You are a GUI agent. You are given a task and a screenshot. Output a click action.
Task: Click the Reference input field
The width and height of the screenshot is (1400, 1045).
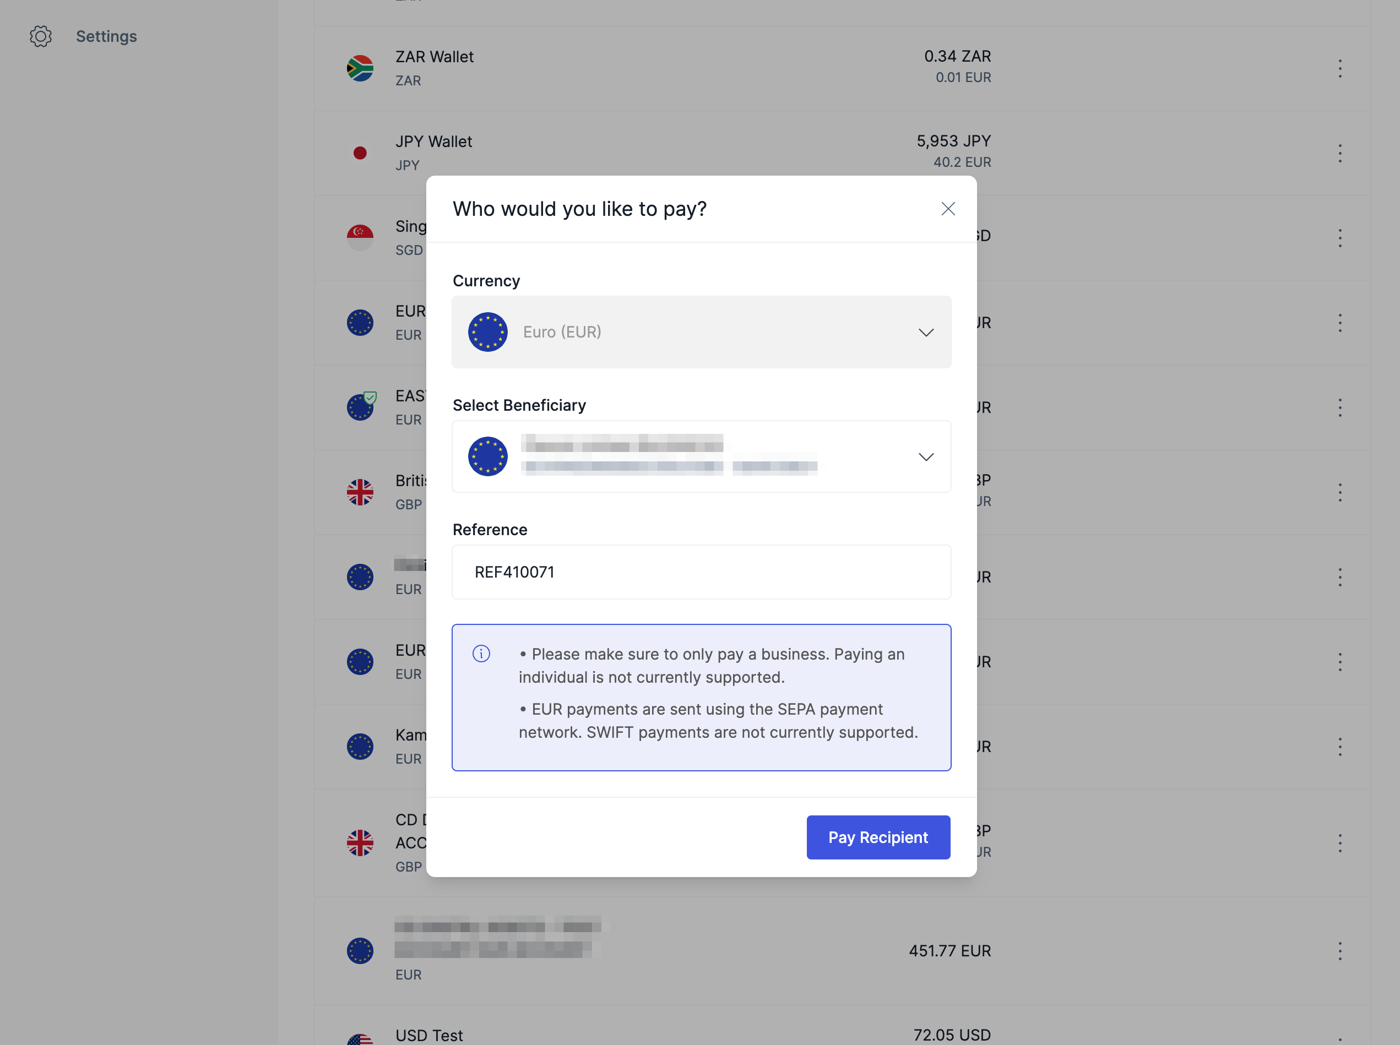[701, 572]
